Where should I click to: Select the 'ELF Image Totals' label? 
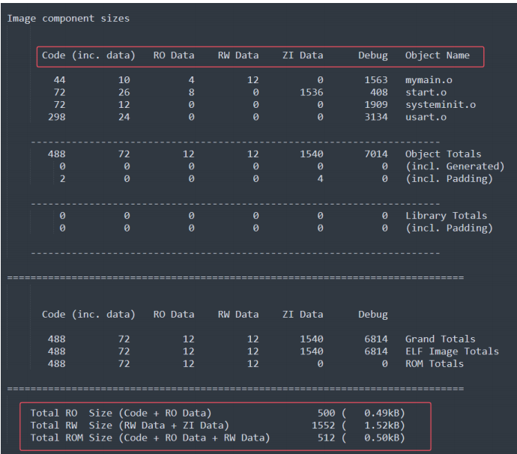point(452,351)
